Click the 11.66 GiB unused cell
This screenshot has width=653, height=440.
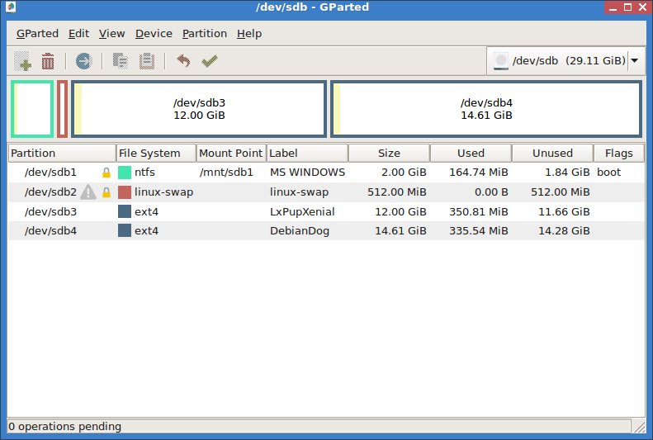coord(564,211)
